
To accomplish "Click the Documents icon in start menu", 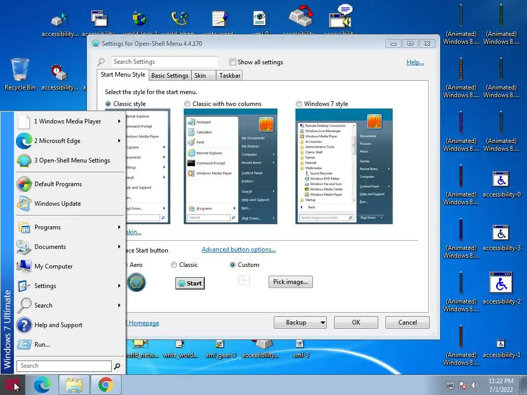I will (x=24, y=247).
